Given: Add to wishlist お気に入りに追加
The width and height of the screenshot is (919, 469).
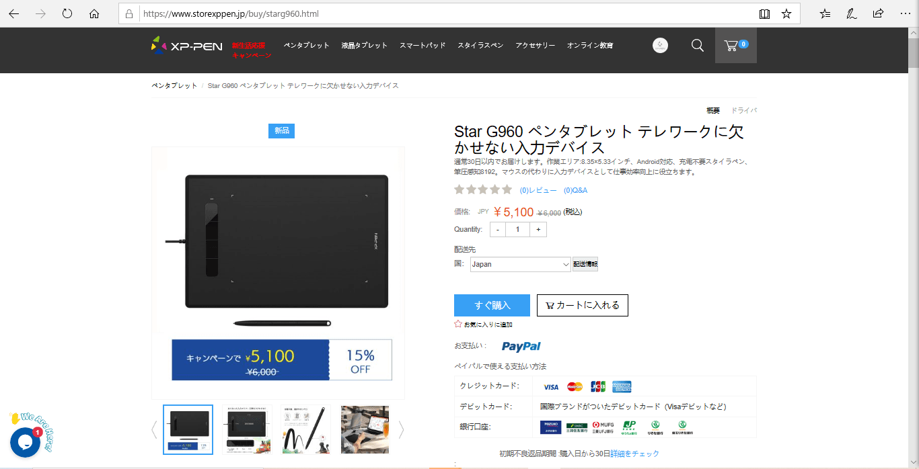Looking at the screenshot, I should [x=484, y=325].
